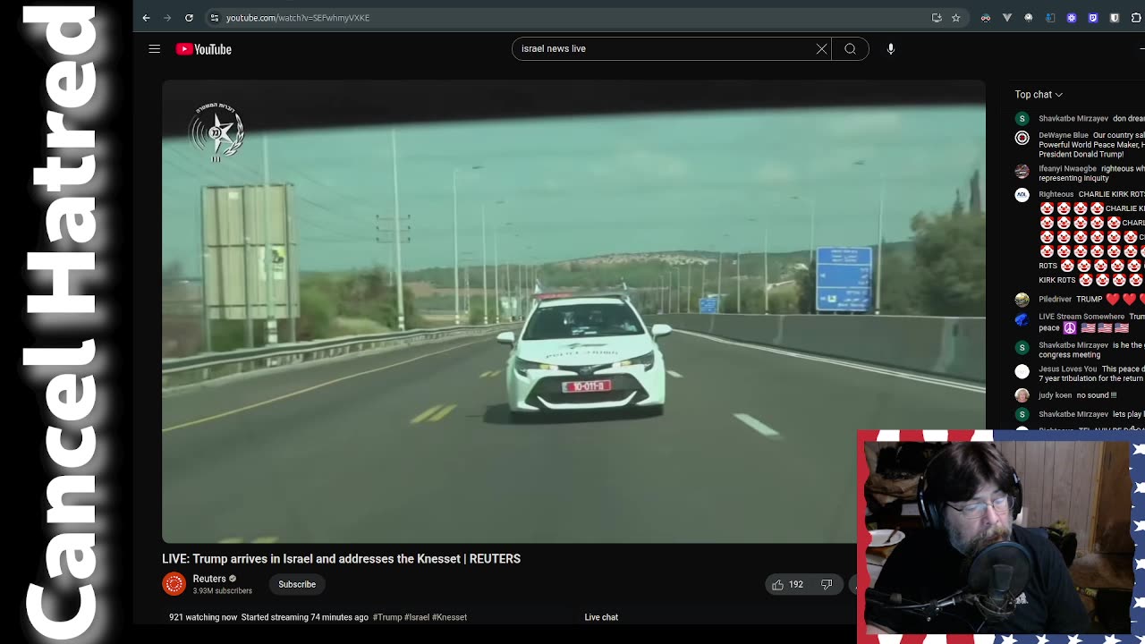Viewport: 1145px width, 644px height.
Task: Open Jesus Loves You's chat avatar
Action: click(1022, 371)
